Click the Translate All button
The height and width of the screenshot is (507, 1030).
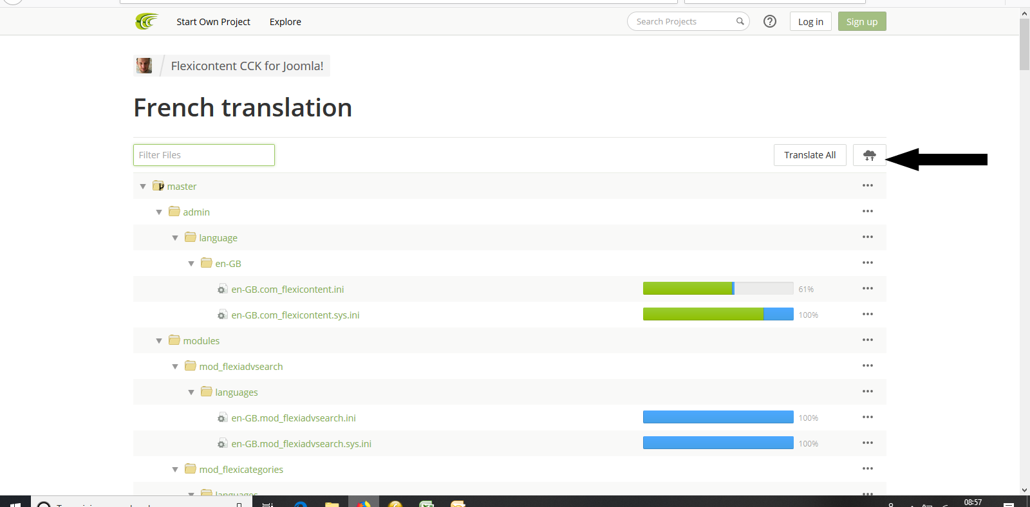[810, 155]
